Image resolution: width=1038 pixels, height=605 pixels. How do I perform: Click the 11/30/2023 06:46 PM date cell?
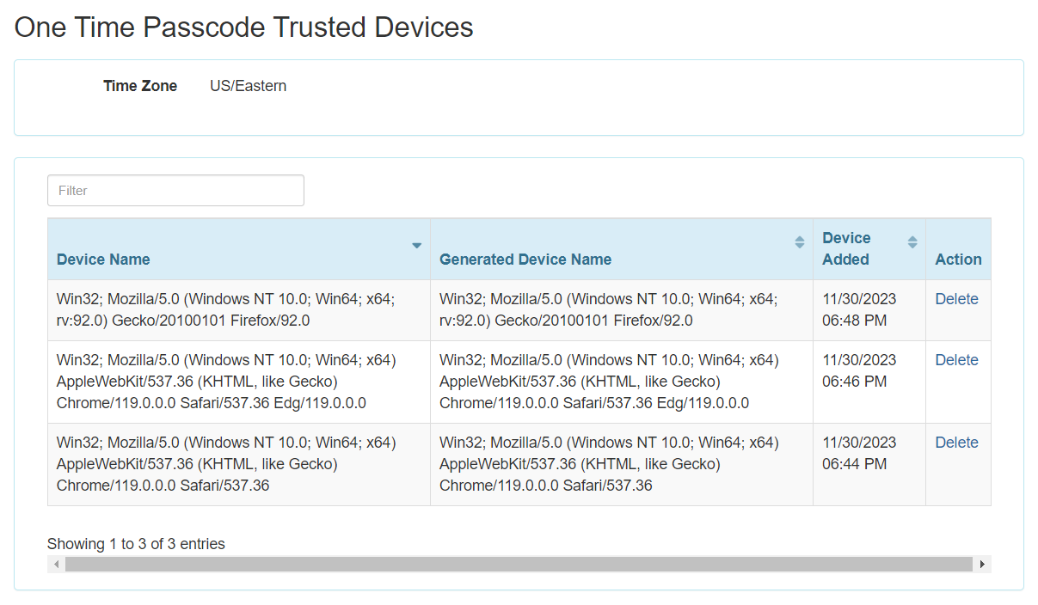pos(869,382)
